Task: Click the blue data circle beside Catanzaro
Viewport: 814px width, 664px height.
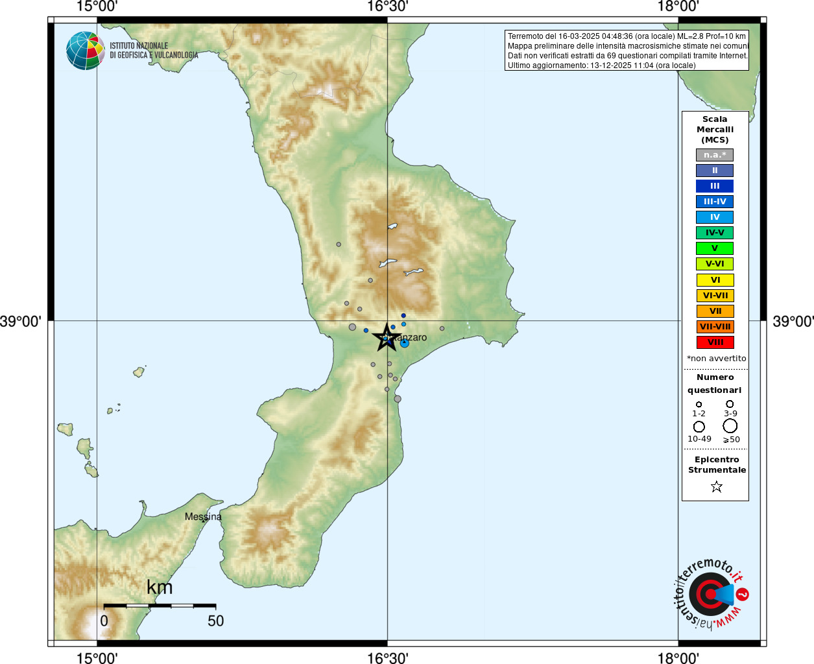Action: (x=405, y=343)
